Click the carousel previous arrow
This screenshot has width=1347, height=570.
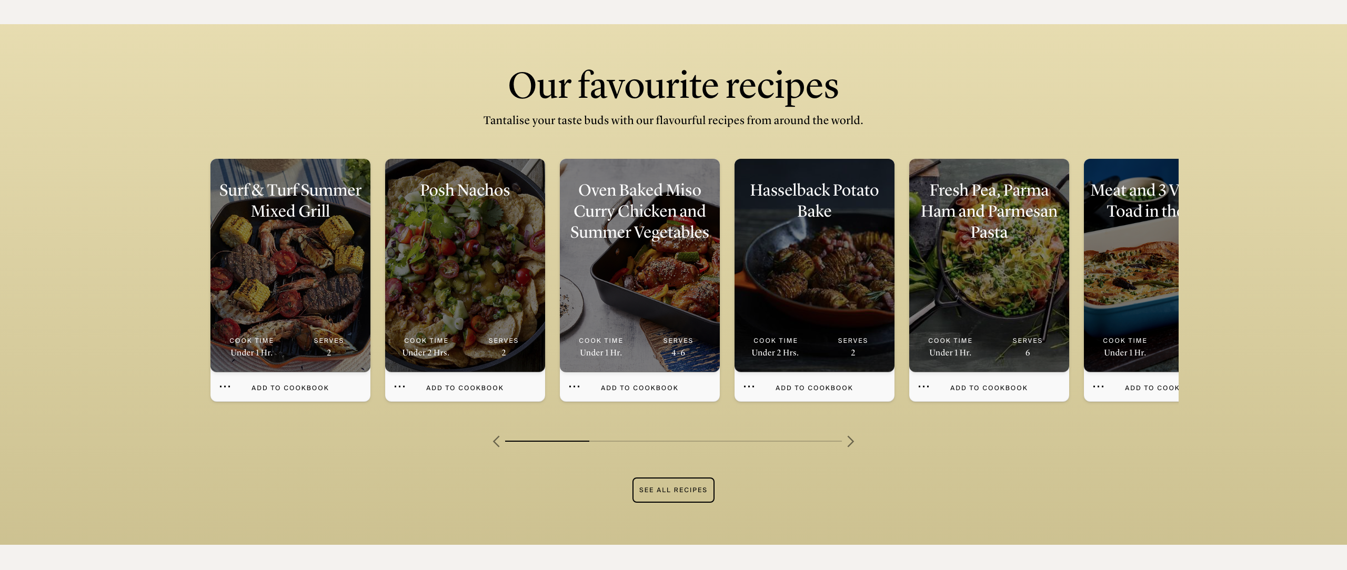tap(496, 441)
